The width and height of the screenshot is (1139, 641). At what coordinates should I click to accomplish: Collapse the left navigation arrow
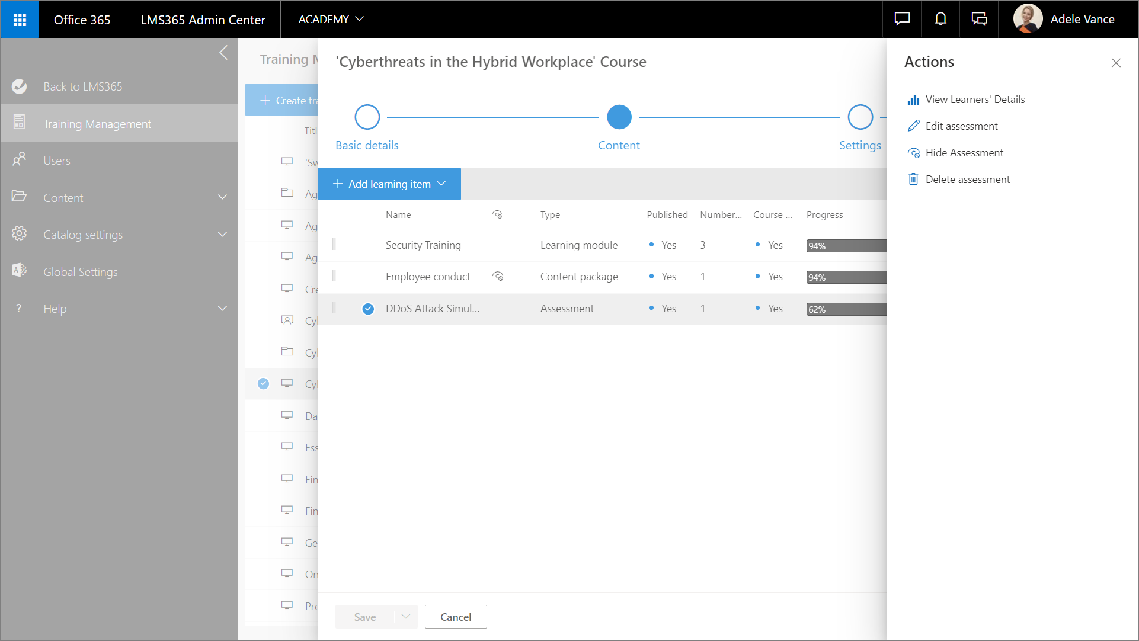(223, 53)
